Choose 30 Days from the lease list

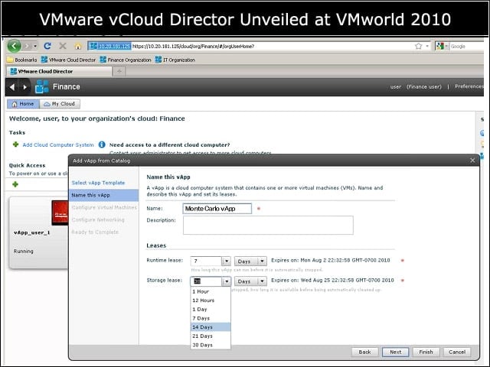[x=211, y=345]
